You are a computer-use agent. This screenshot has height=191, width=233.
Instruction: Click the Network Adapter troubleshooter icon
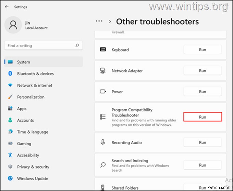click(x=103, y=70)
